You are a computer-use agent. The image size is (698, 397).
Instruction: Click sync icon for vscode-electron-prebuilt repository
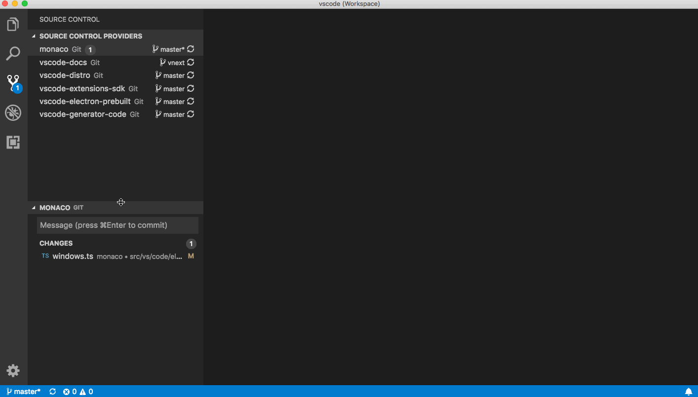(x=191, y=102)
